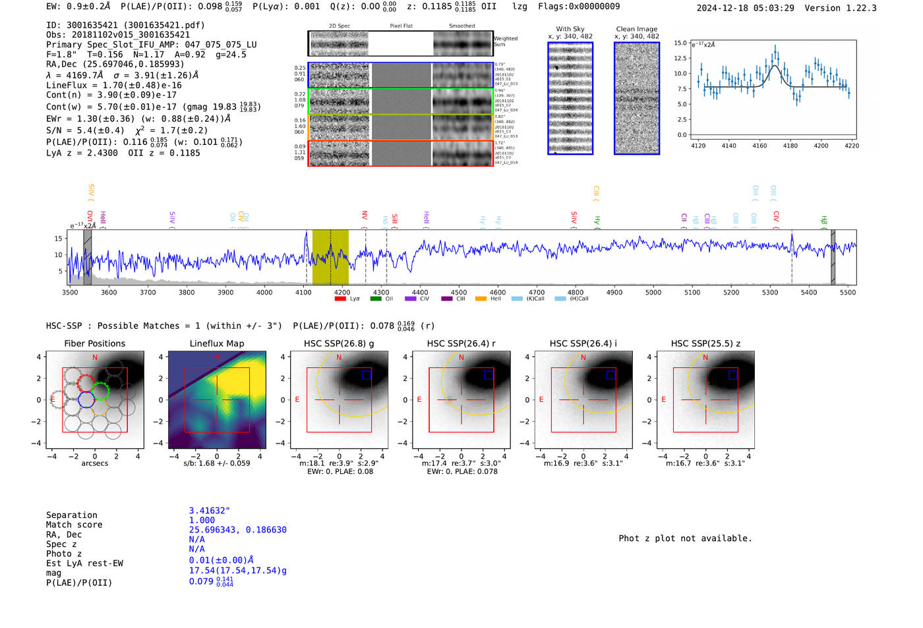Open the Fiber Positions panel
This screenshot has height=628, width=923.
pyautogui.click(x=95, y=401)
